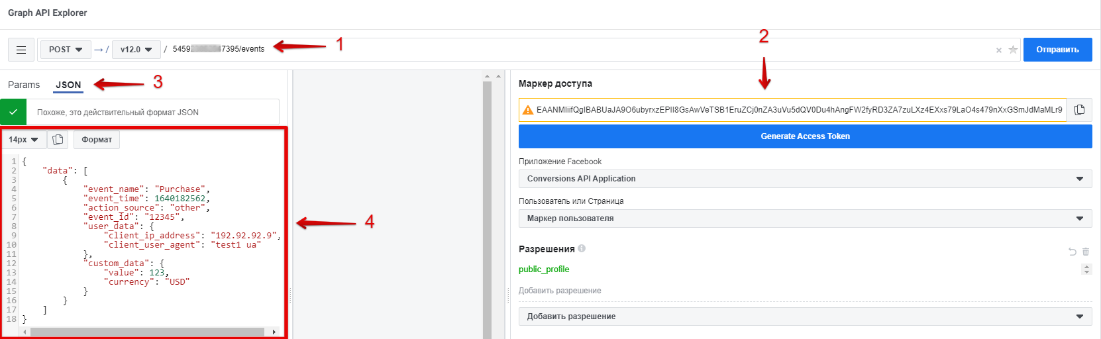The height and width of the screenshot is (339, 1101).
Task: Expand the v12.0 API version dropdown
Action: [136, 50]
